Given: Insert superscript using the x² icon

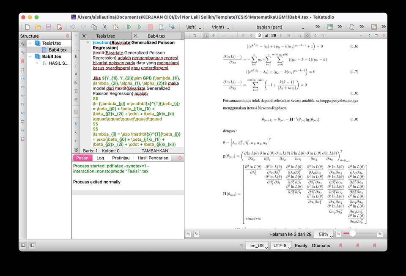Looking at the screenshot, I should coord(76,141).
